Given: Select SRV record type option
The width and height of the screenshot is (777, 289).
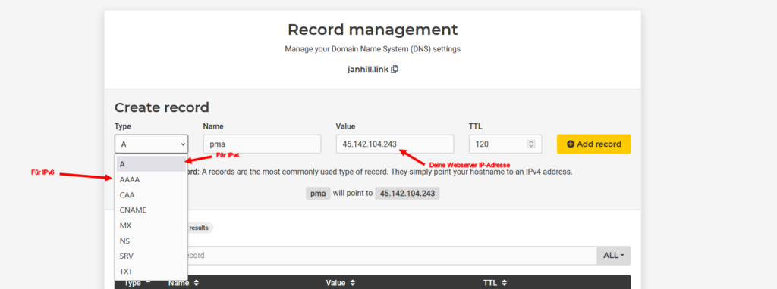Looking at the screenshot, I should click(x=151, y=256).
